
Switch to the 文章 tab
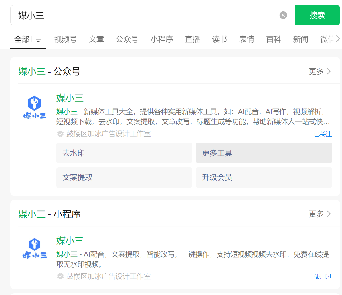[x=96, y=39]
